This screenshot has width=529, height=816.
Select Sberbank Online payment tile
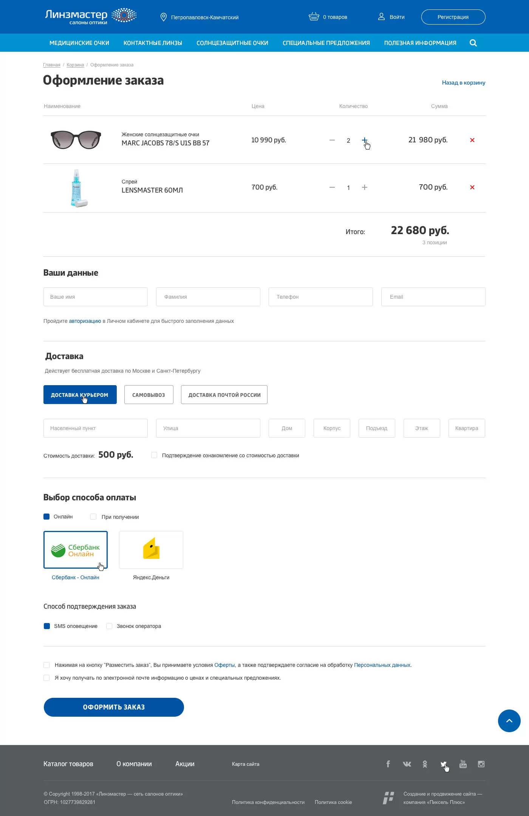(x=76, y=550)
